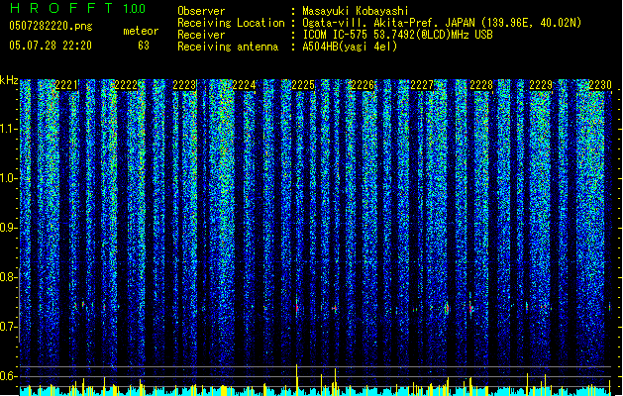
Task: Select the filename 0507282220.png
Action: click(51, 26)
